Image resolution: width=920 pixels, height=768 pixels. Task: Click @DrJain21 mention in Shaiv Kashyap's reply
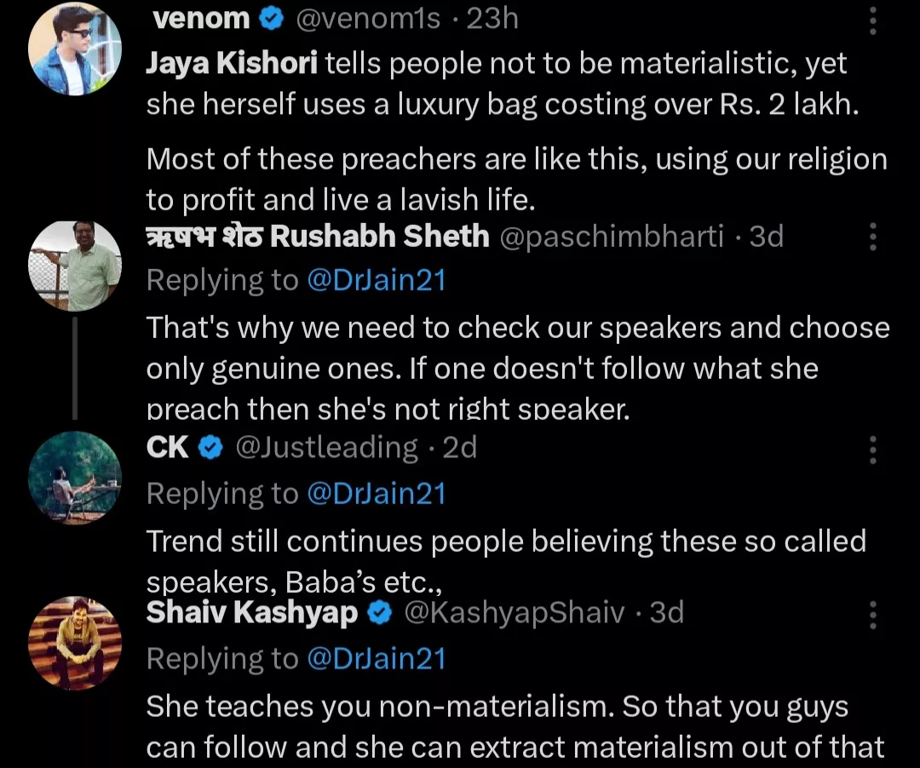(x=376, y=658)
